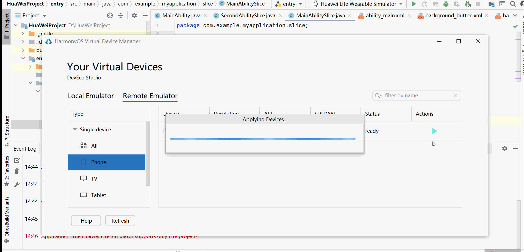Click the Stop square icon in toolbar

pyautogui.click(x=478, y=4)
